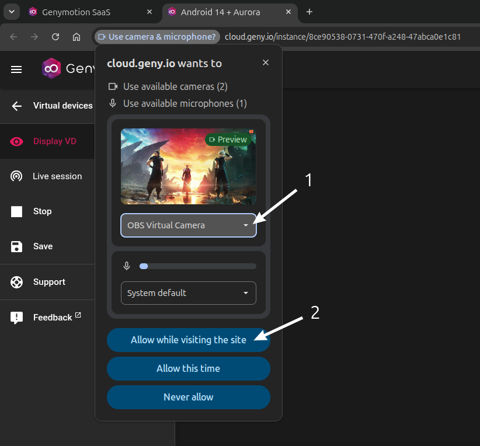480x446 pixels.
Task: Close the Android 14 + Aurora tab
Action: [x=288, y=12]
